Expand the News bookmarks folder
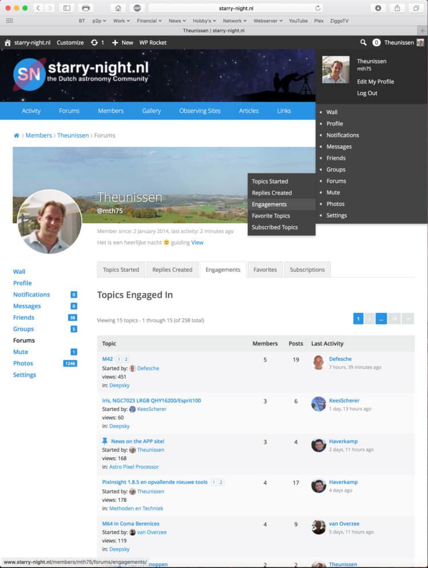 click(177, 21)
